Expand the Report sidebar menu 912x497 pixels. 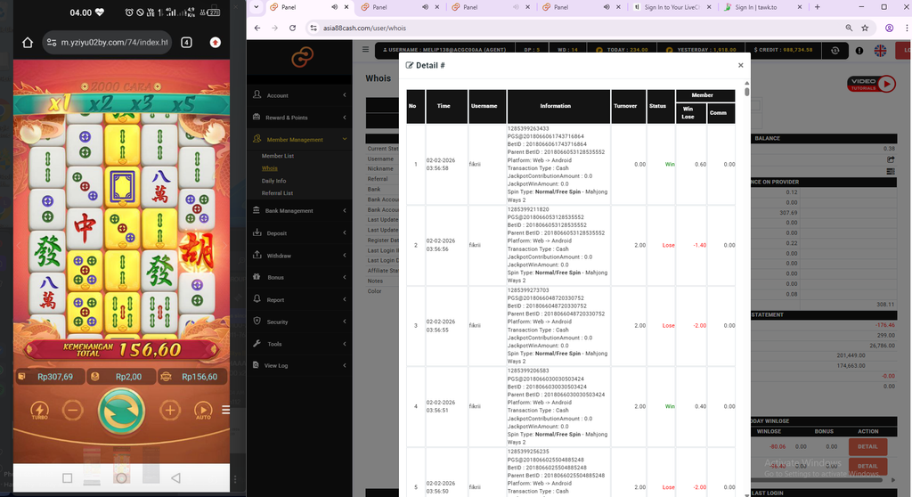300,299
